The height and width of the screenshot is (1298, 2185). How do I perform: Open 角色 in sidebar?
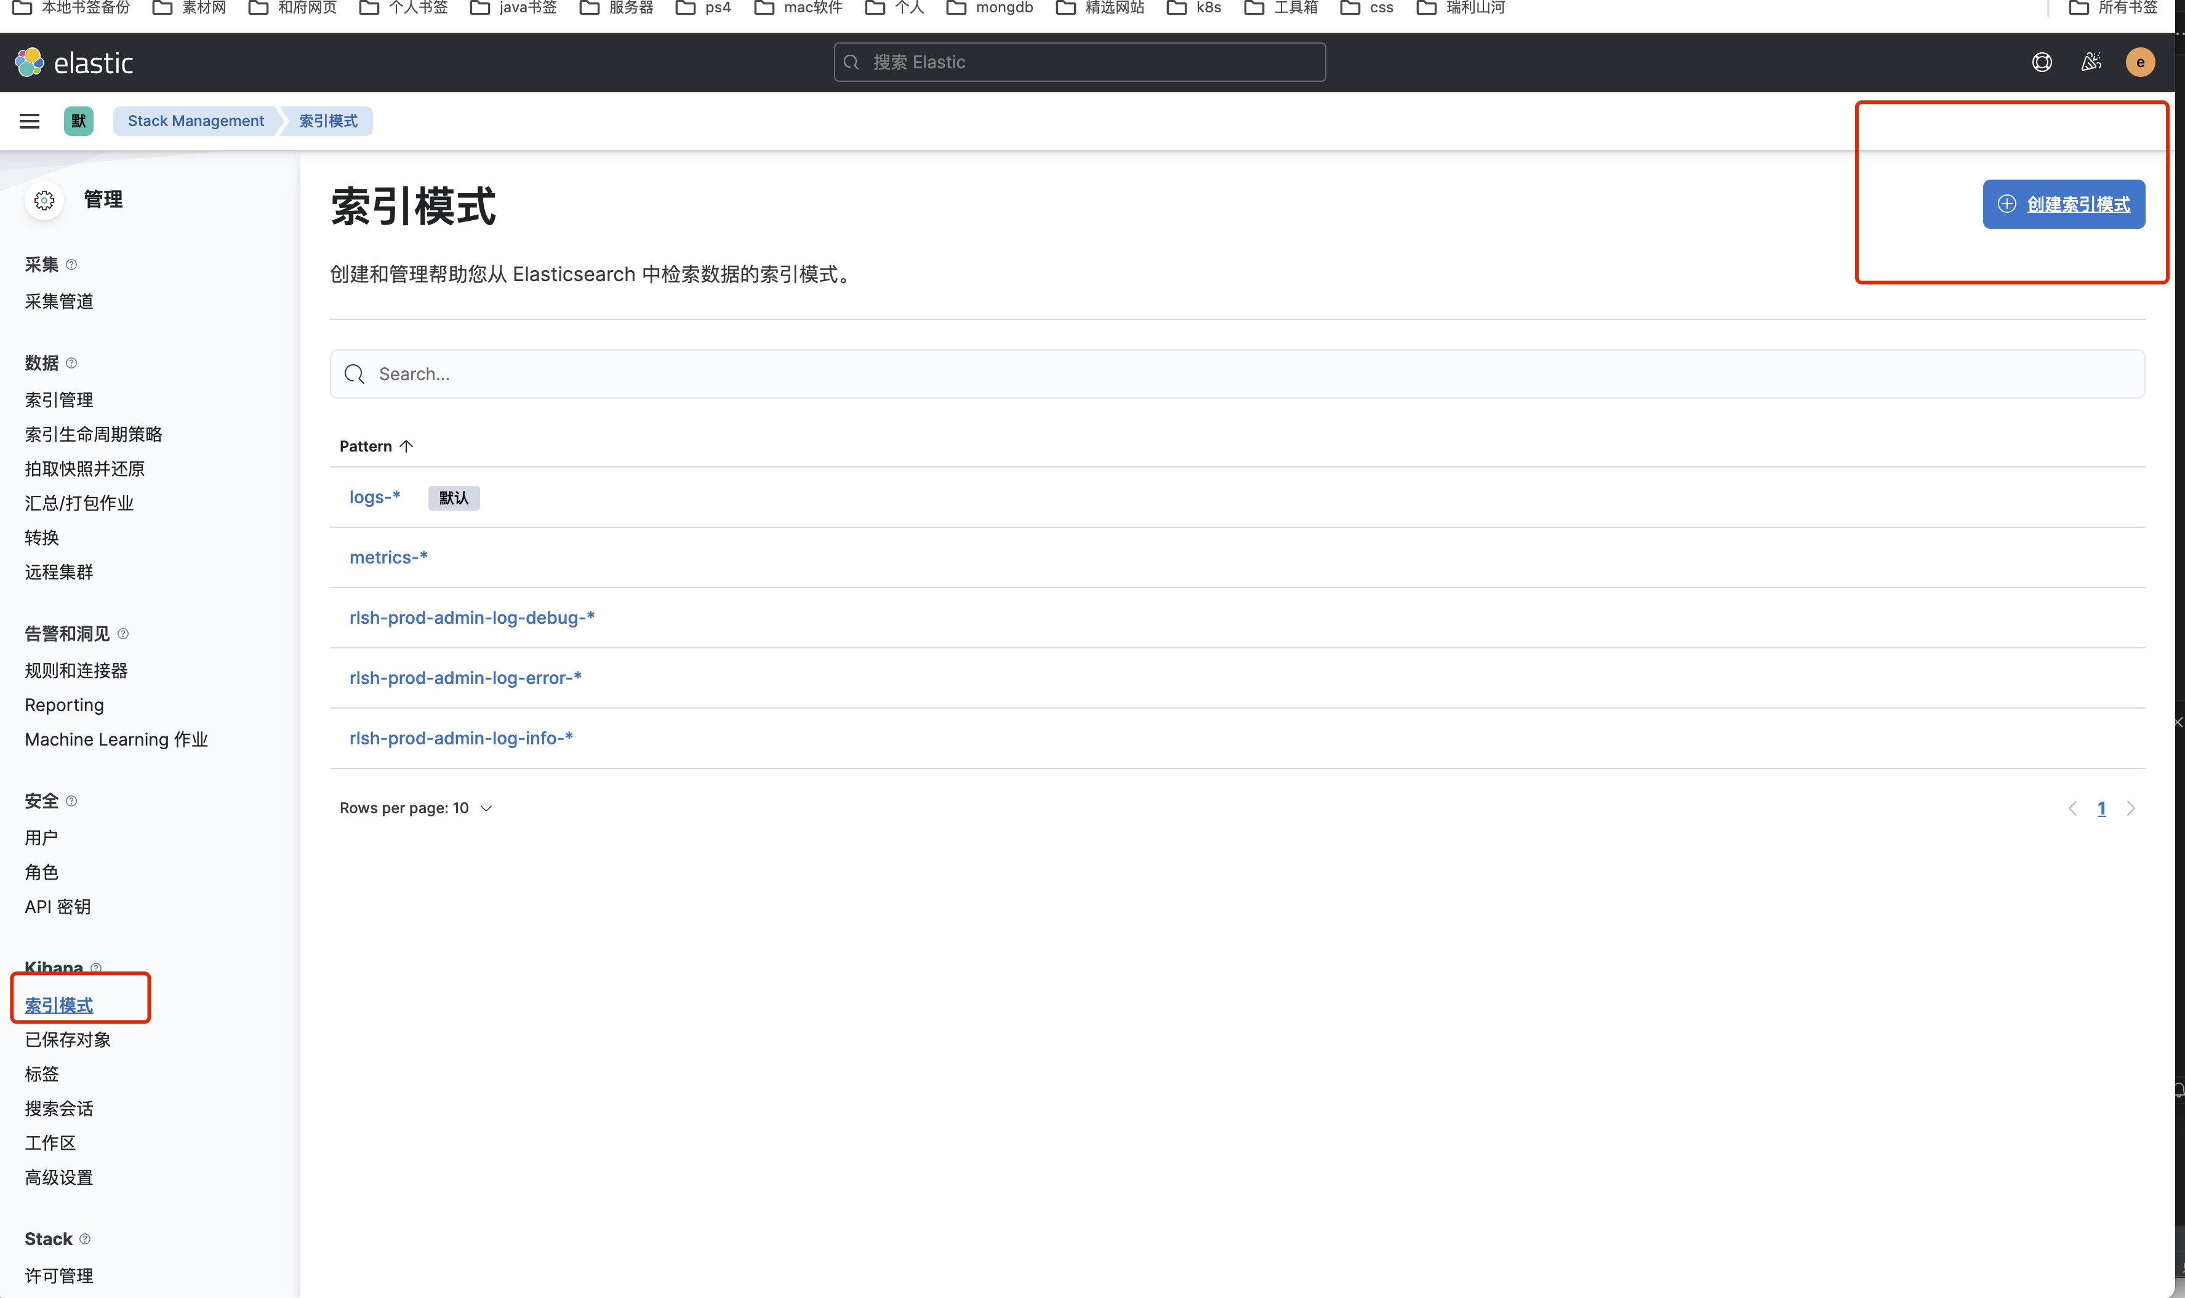point(42,872)
